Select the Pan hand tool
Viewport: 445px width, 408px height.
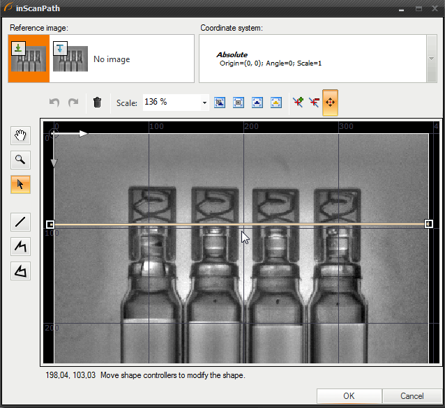point(20,135)
